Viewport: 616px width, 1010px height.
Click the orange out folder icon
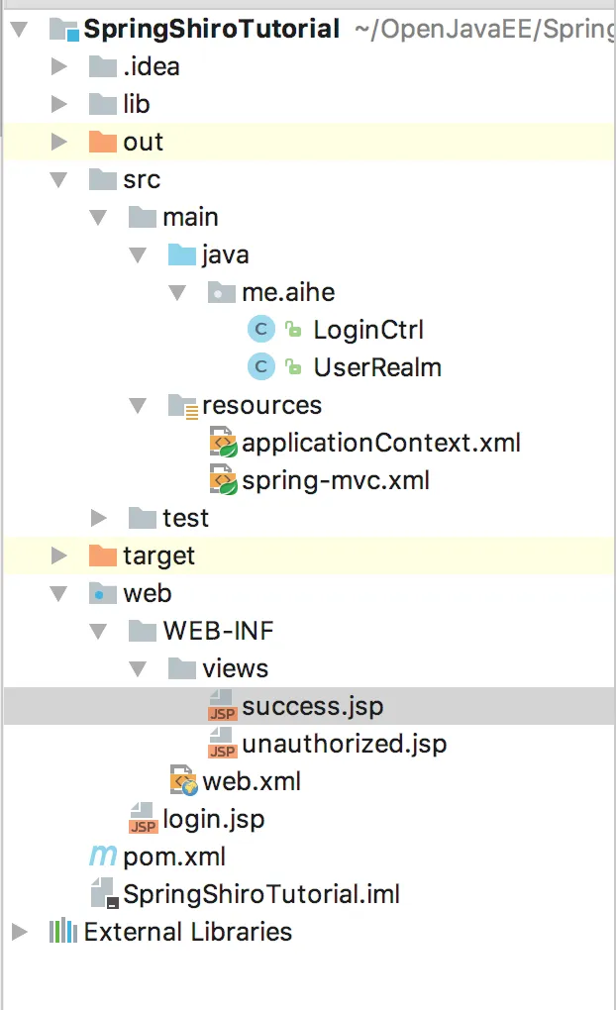(103, 142)
